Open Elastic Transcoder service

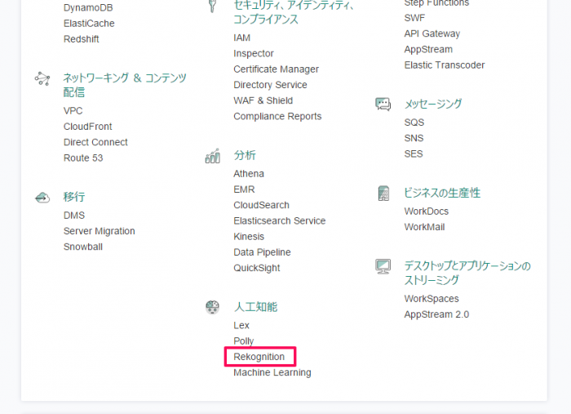[x=445, y=65]
